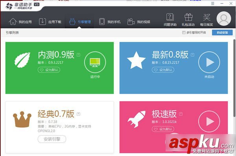The height and width of the screenshot is (156, 236).
Task: Click the help mark beside 经典0.7版
Action: click(78, 114)
